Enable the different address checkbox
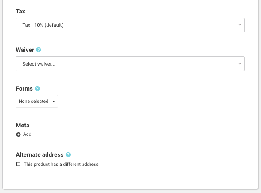261x193 pixels. [x=18, y=164]
